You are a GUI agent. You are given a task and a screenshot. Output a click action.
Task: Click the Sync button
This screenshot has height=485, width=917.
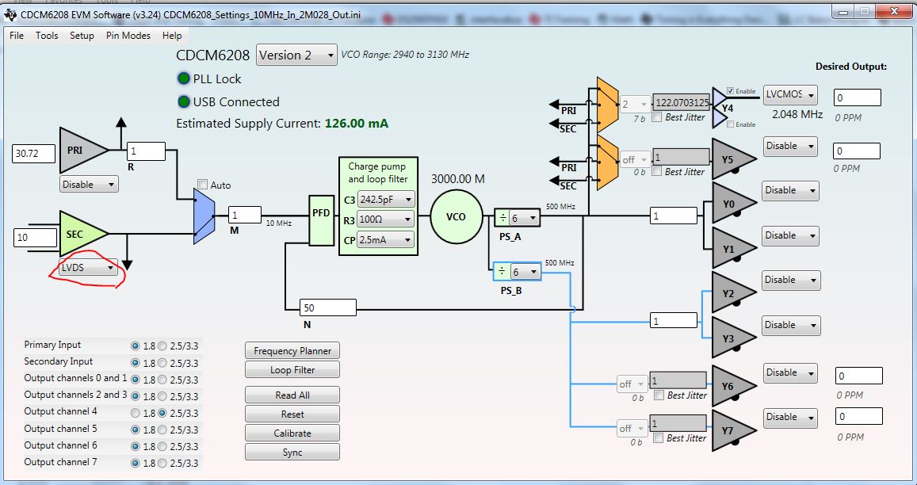tap(292, 452)
